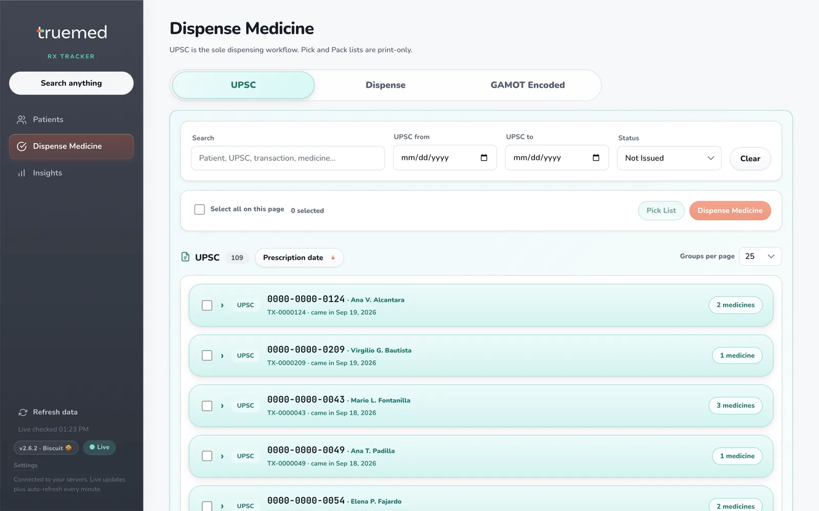Viewport: 819px width, 511px height.
Task: Click the UPSC from date field
Action: pyautogui.click(x=445, y=157)
